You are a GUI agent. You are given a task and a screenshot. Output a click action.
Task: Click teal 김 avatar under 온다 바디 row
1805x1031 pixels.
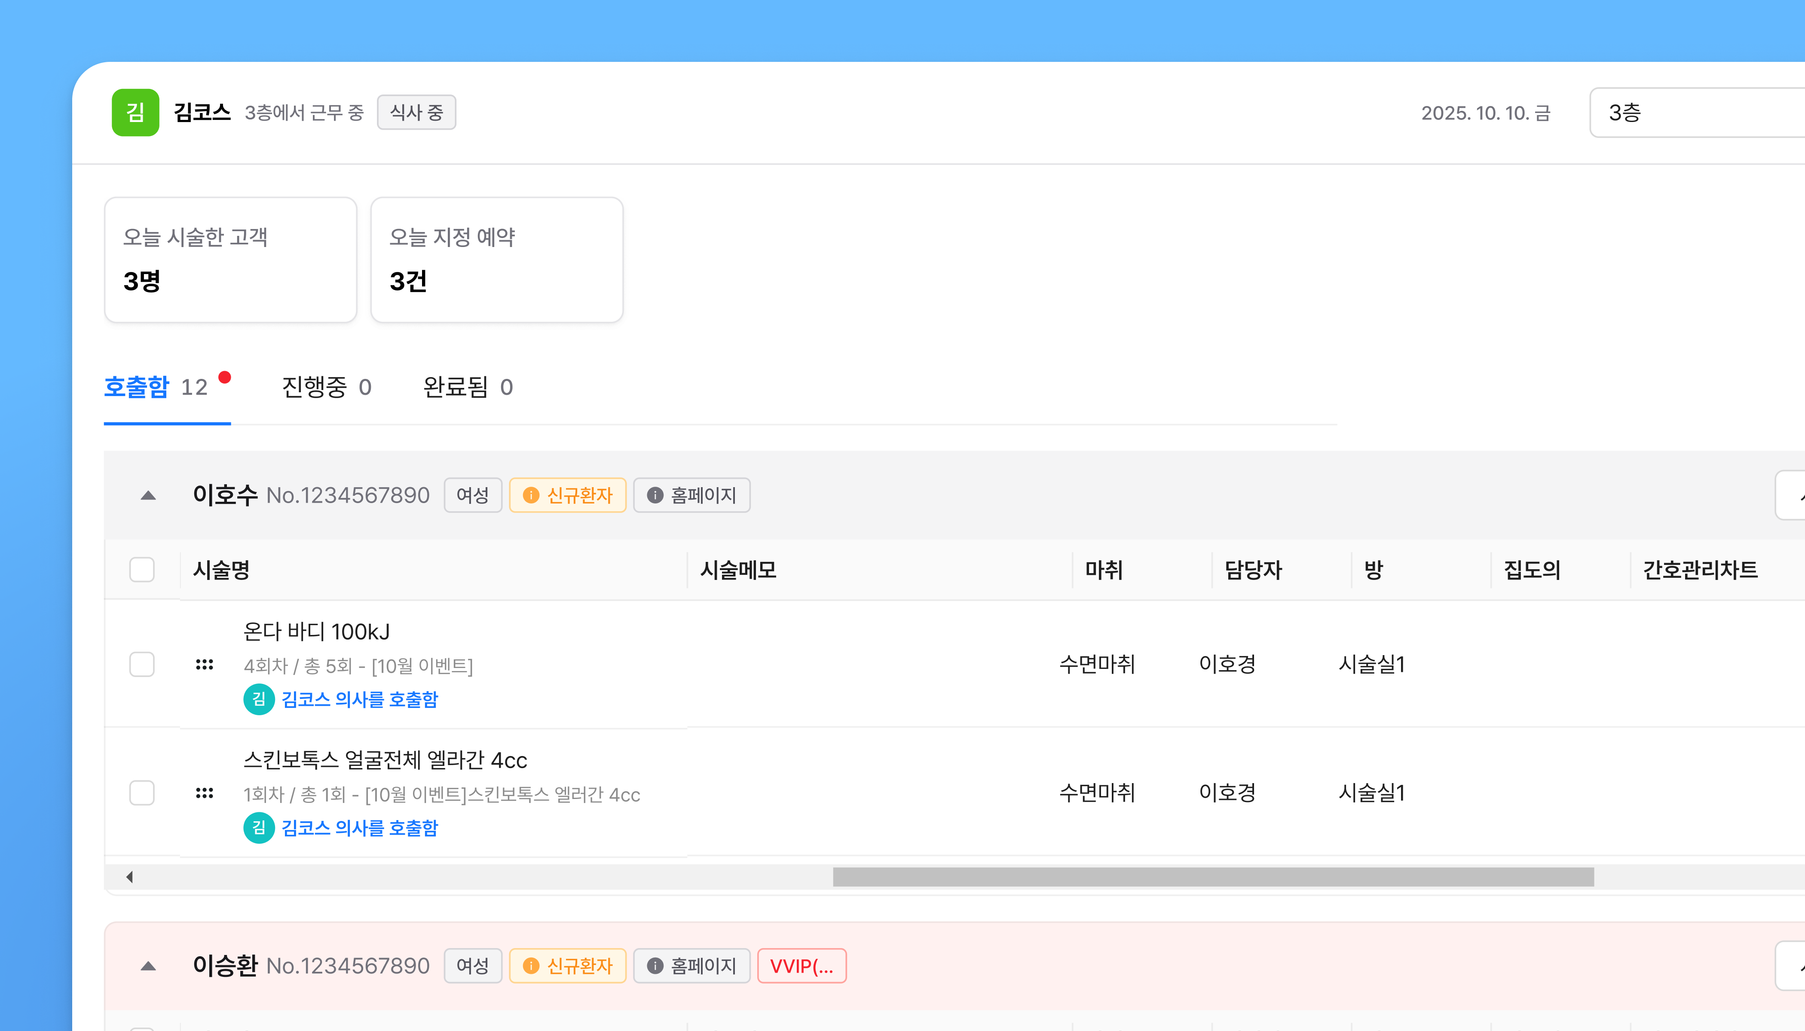tap(259, 699)
